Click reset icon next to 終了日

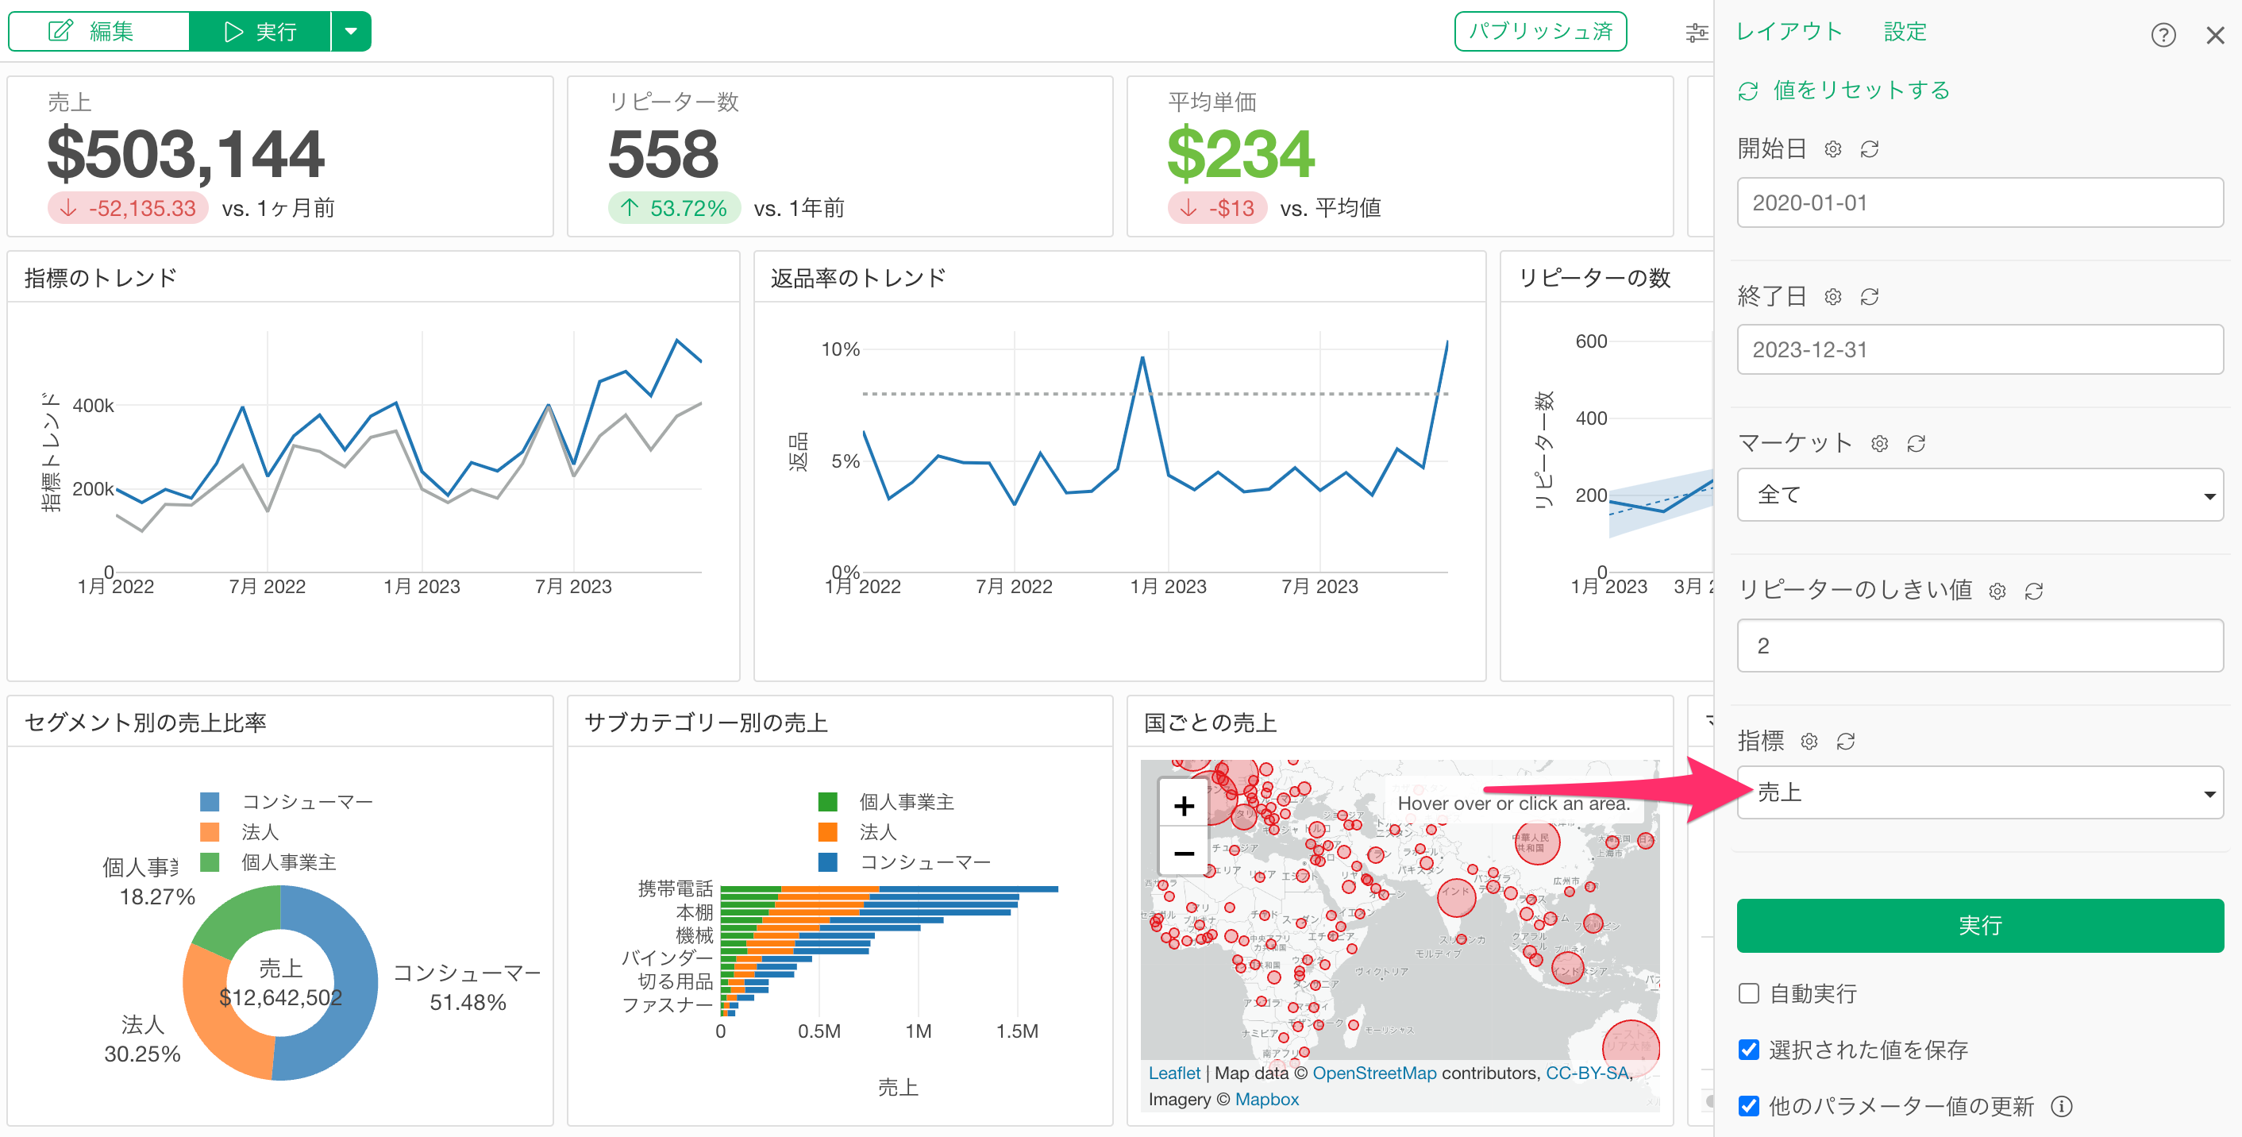tap(1870, 297)
